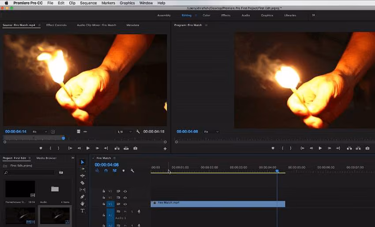Open the Apple menu

point(7,3)
